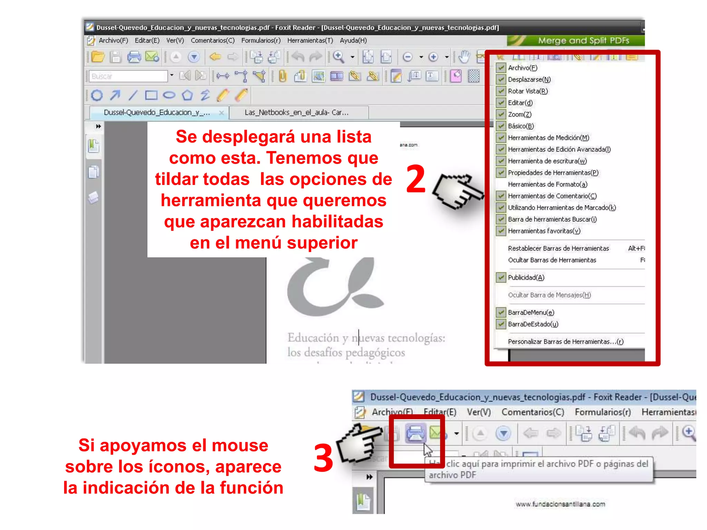Click the Save diskette icon in top toolbar
This screenshot has width=707, height=530.
pyautogui.click(x=116, y=57)
